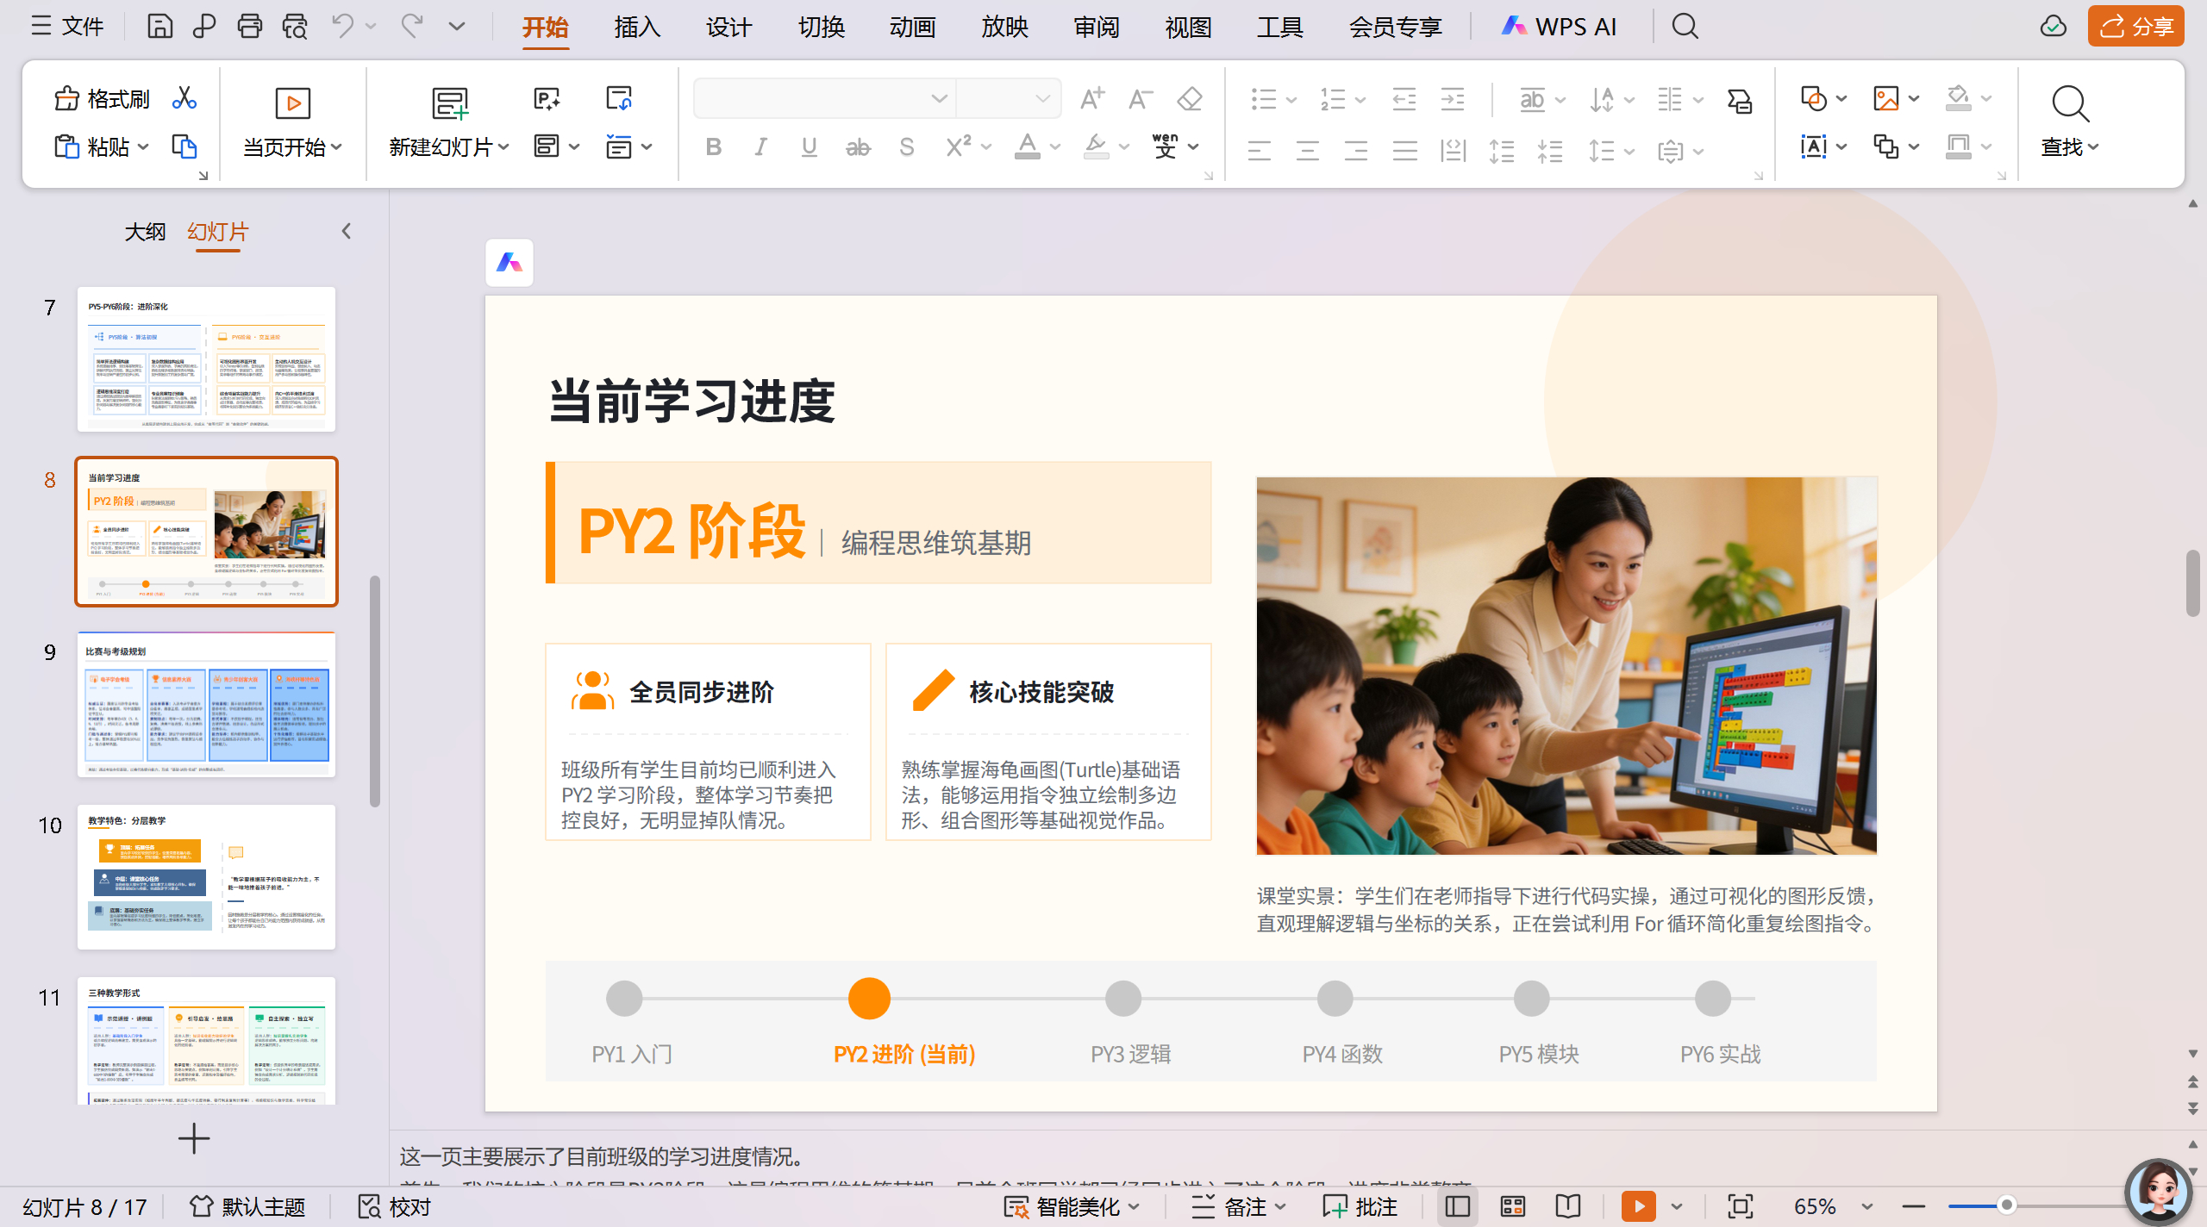Start slideshow with orange play button
2207x1227 pixels.
(1638, 1206)
